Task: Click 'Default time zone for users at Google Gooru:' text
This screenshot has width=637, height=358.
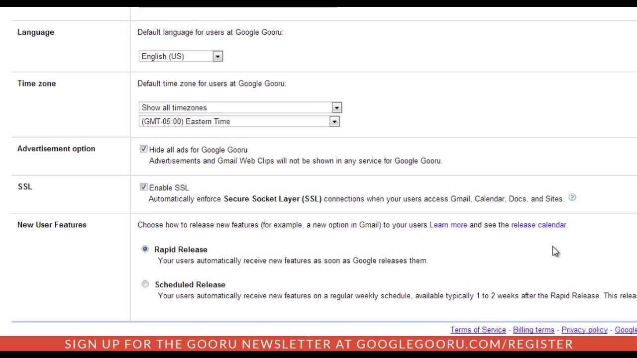Action: [x=212, y=84]
